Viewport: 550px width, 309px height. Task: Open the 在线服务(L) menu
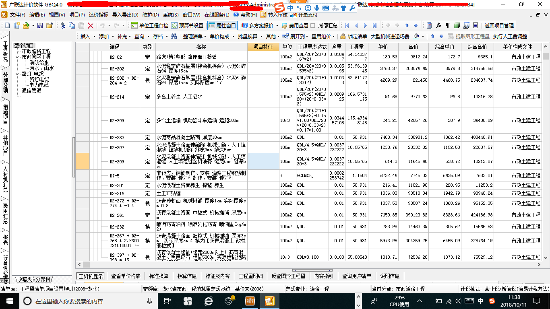217,14
